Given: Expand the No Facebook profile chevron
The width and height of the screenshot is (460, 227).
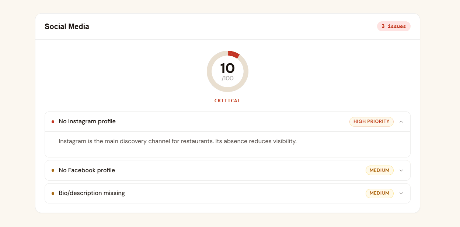Looking at the screenshot, I should click(401, 170).
